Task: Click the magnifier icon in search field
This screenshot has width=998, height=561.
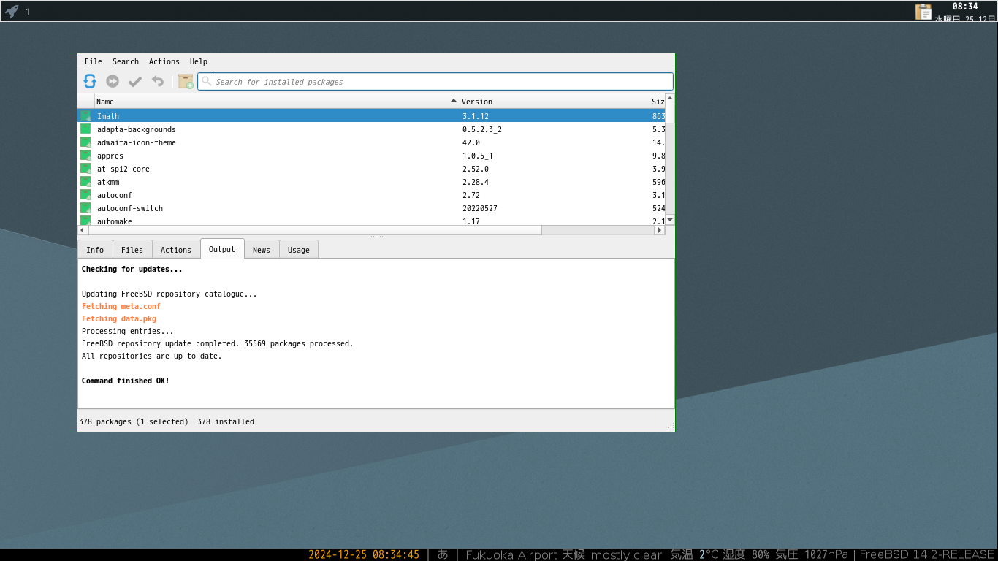Action: [207, 81]
